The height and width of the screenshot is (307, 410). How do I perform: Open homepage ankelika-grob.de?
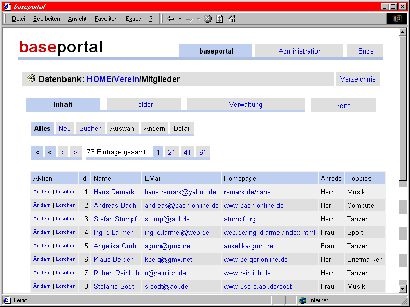click(x=249, y=246)
